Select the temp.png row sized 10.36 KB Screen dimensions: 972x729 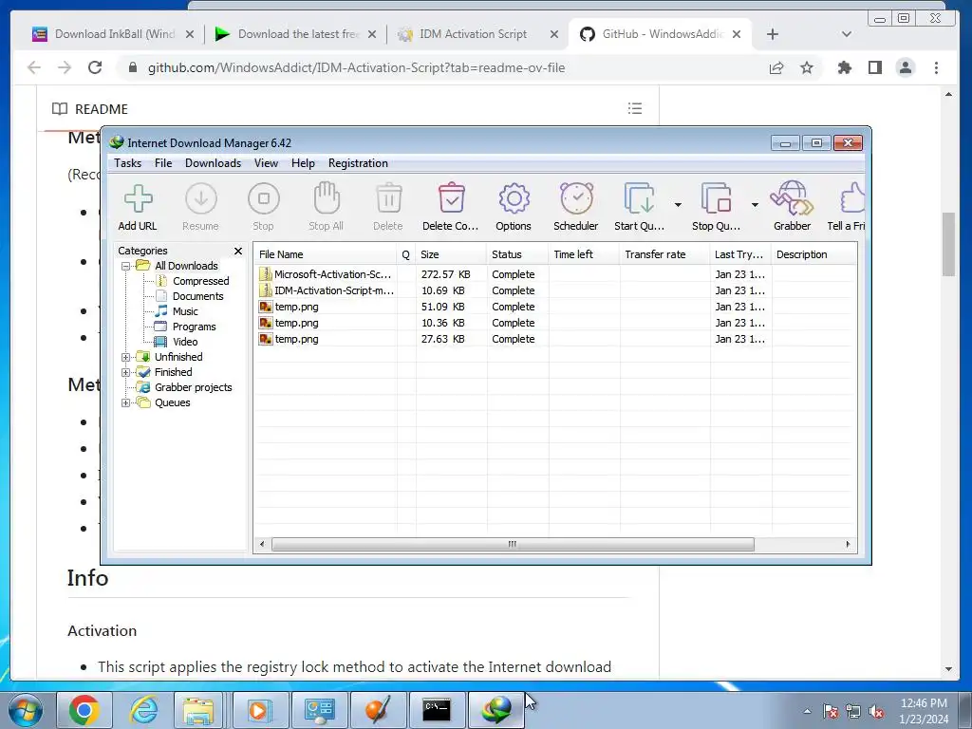point(554,323)
